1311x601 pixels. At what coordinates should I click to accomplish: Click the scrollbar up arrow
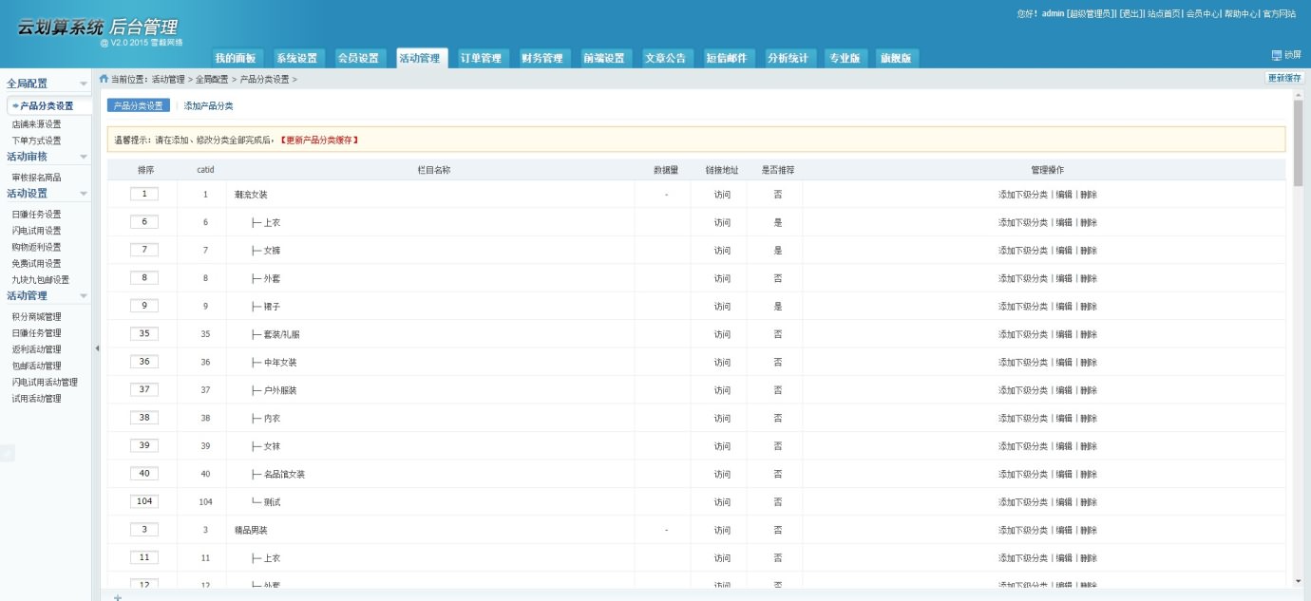[1298, 96]
